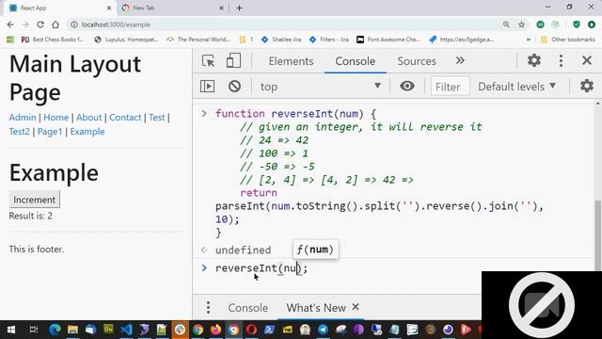Switch to the New Tab browser tab
The width and height of the screenshot is (602, 339).
coord(172,8)
